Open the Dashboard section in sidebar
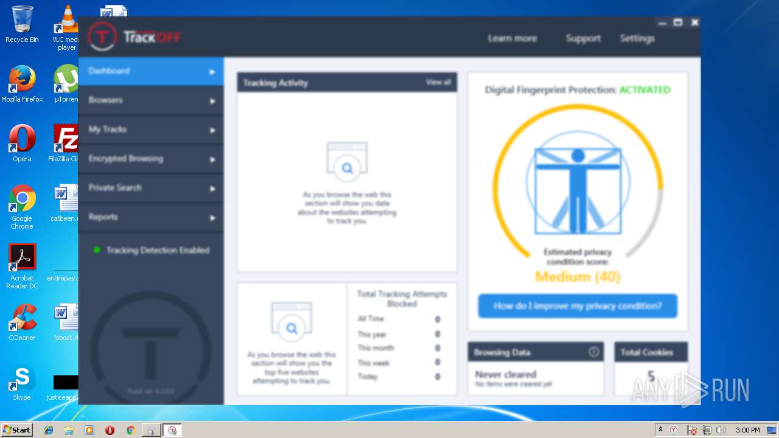This screenshot has height=438, width=779. coord(151,71)
